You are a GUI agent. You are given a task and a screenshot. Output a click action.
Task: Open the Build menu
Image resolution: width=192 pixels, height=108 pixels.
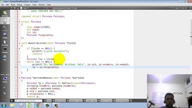click(x=13, y=5)
